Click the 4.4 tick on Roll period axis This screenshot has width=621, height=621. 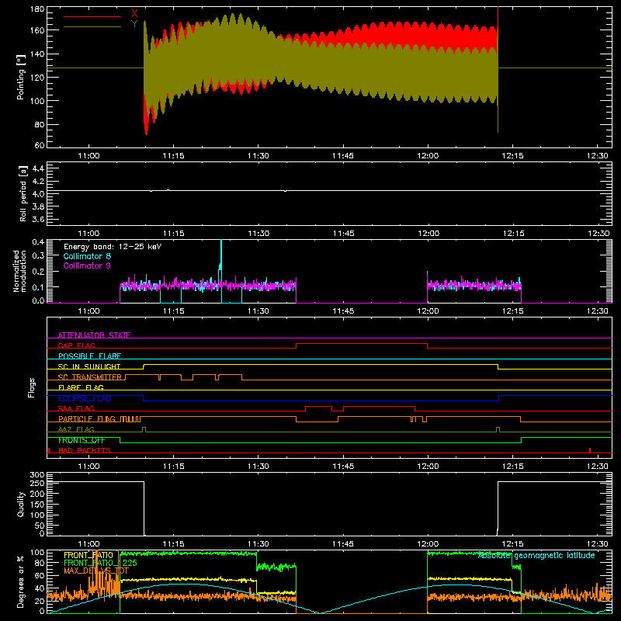pyautogui.click(x=38, y=168)
